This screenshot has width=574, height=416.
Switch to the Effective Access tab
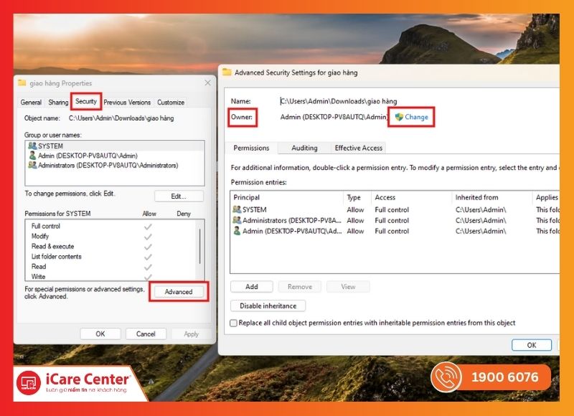pos(358,148)
